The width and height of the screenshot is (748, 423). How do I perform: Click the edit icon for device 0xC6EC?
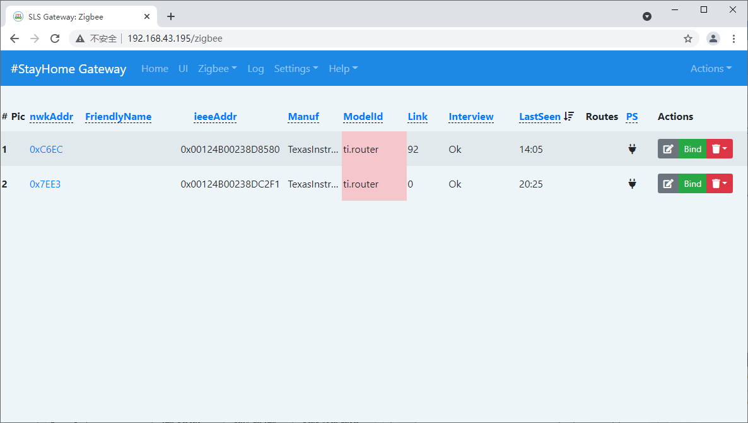pos(668,149)
